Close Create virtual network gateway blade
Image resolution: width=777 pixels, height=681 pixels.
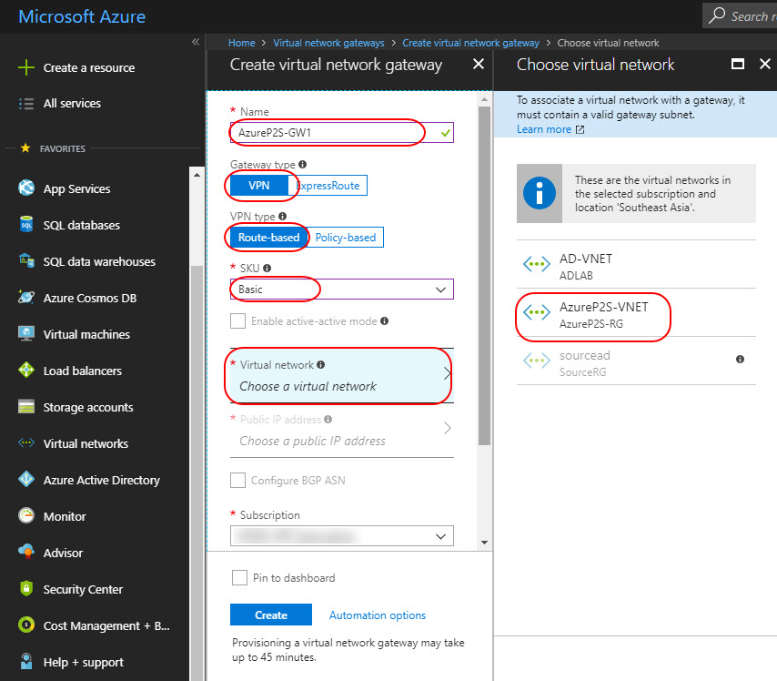click(479, 64)
